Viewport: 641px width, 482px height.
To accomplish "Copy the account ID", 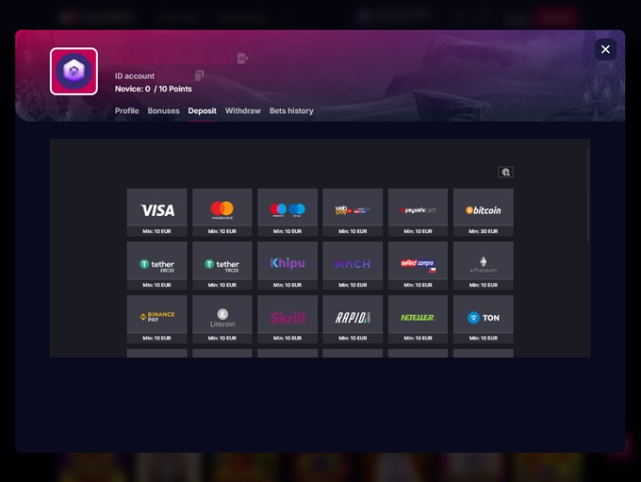I will pos(199,75).
